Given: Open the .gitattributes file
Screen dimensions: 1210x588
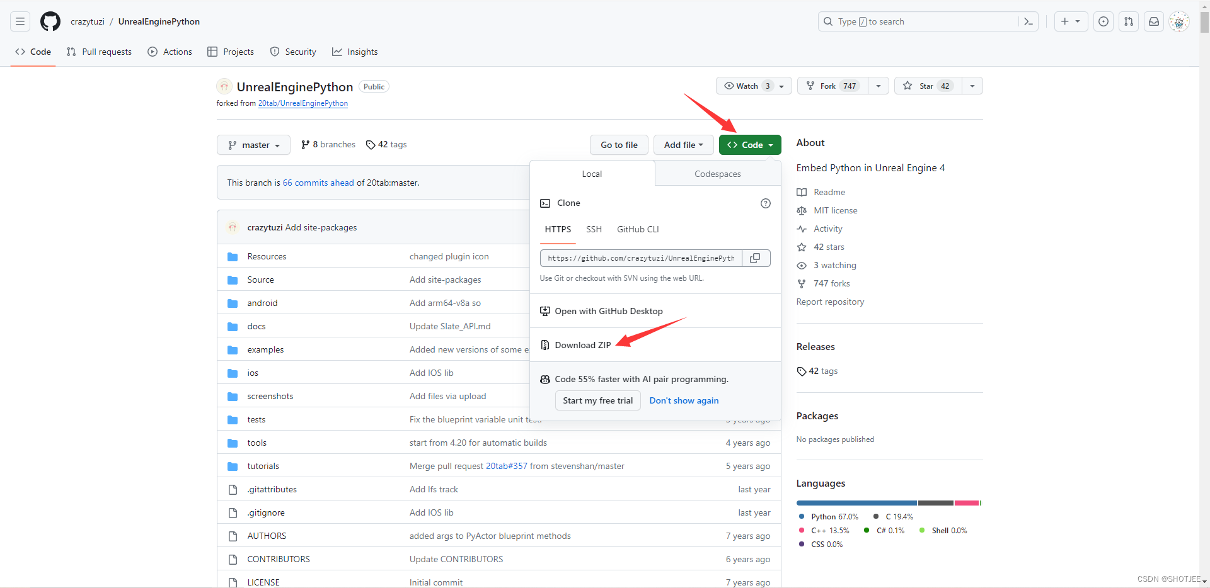Looking at the screenshot, I should [x=272, y=489].
